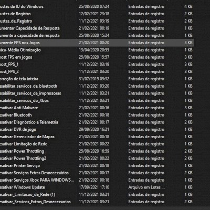The height and width of the screenshot is (210, 210).
Task: Click the 31/07/2019 09:32 date cell
Action: pos(94,79)
